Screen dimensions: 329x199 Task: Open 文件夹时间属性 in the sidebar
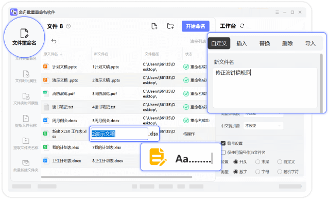click(x=26, y=99)
